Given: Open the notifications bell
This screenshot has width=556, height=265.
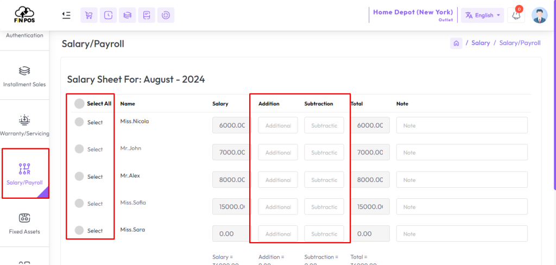Looking at the screenshot, I should click(x=516, y=15).
